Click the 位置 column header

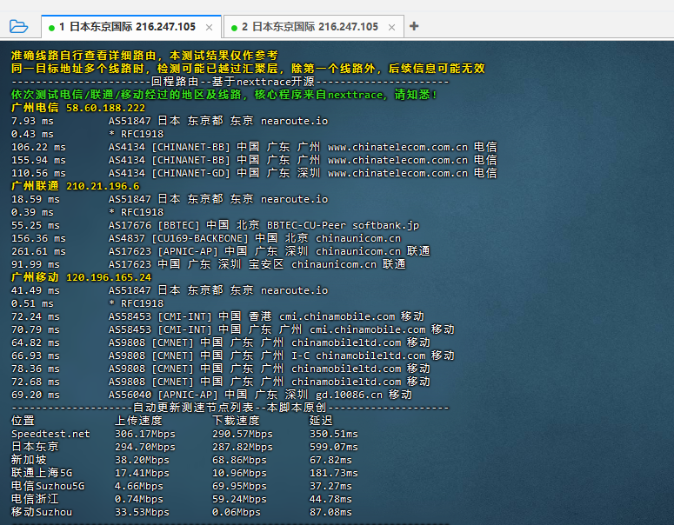[x=23, y=421]
